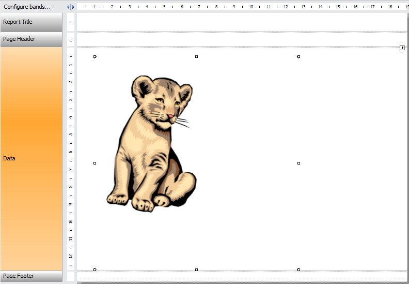Viewport: 409px width, 284px height.
Task: Click the Page Header band design area
Action: point(242,39)
